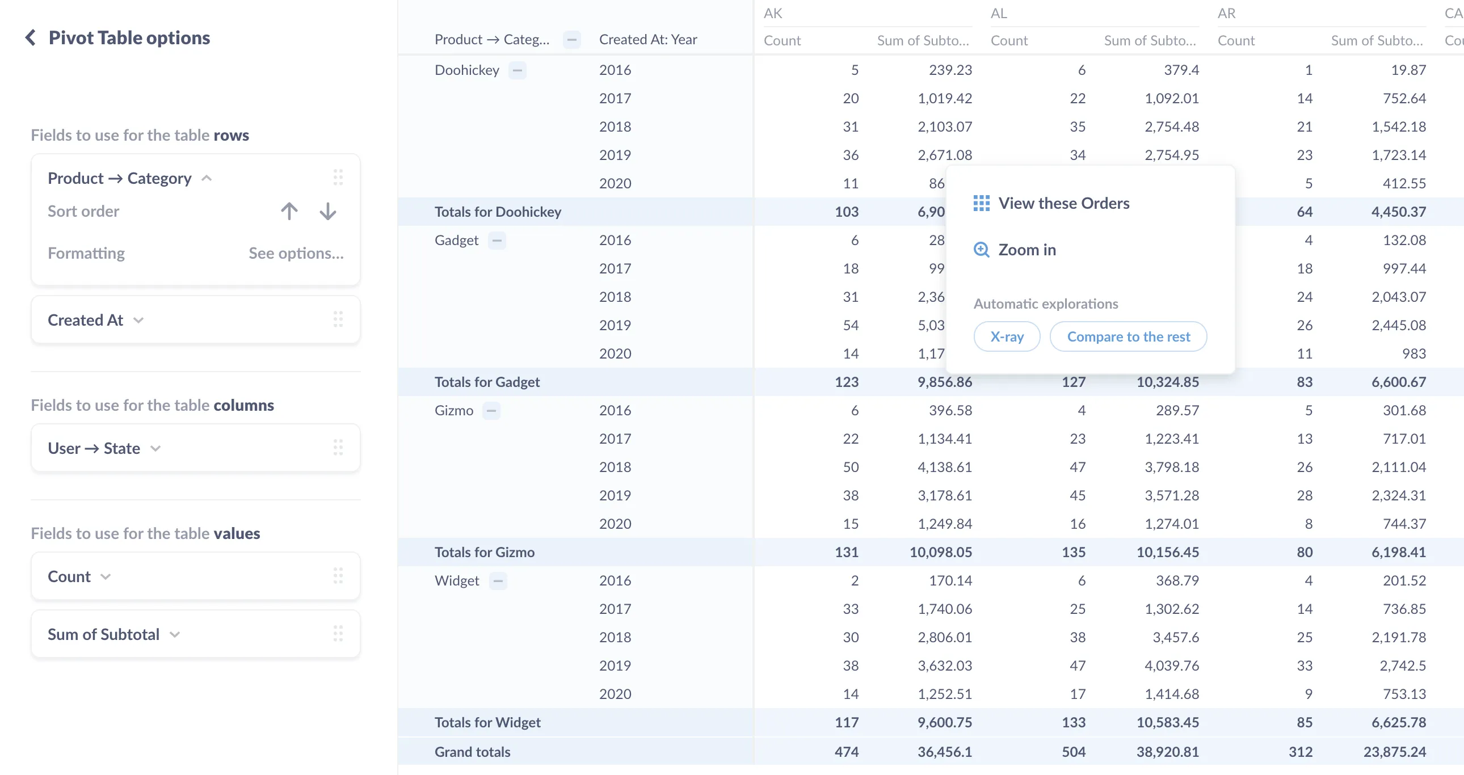
Task: Click the Totals for Gizmo row label
Action: coord(484,551)
